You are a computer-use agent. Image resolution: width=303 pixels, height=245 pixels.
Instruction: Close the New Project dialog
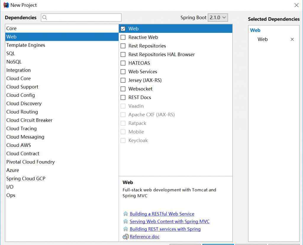point(296,5)
